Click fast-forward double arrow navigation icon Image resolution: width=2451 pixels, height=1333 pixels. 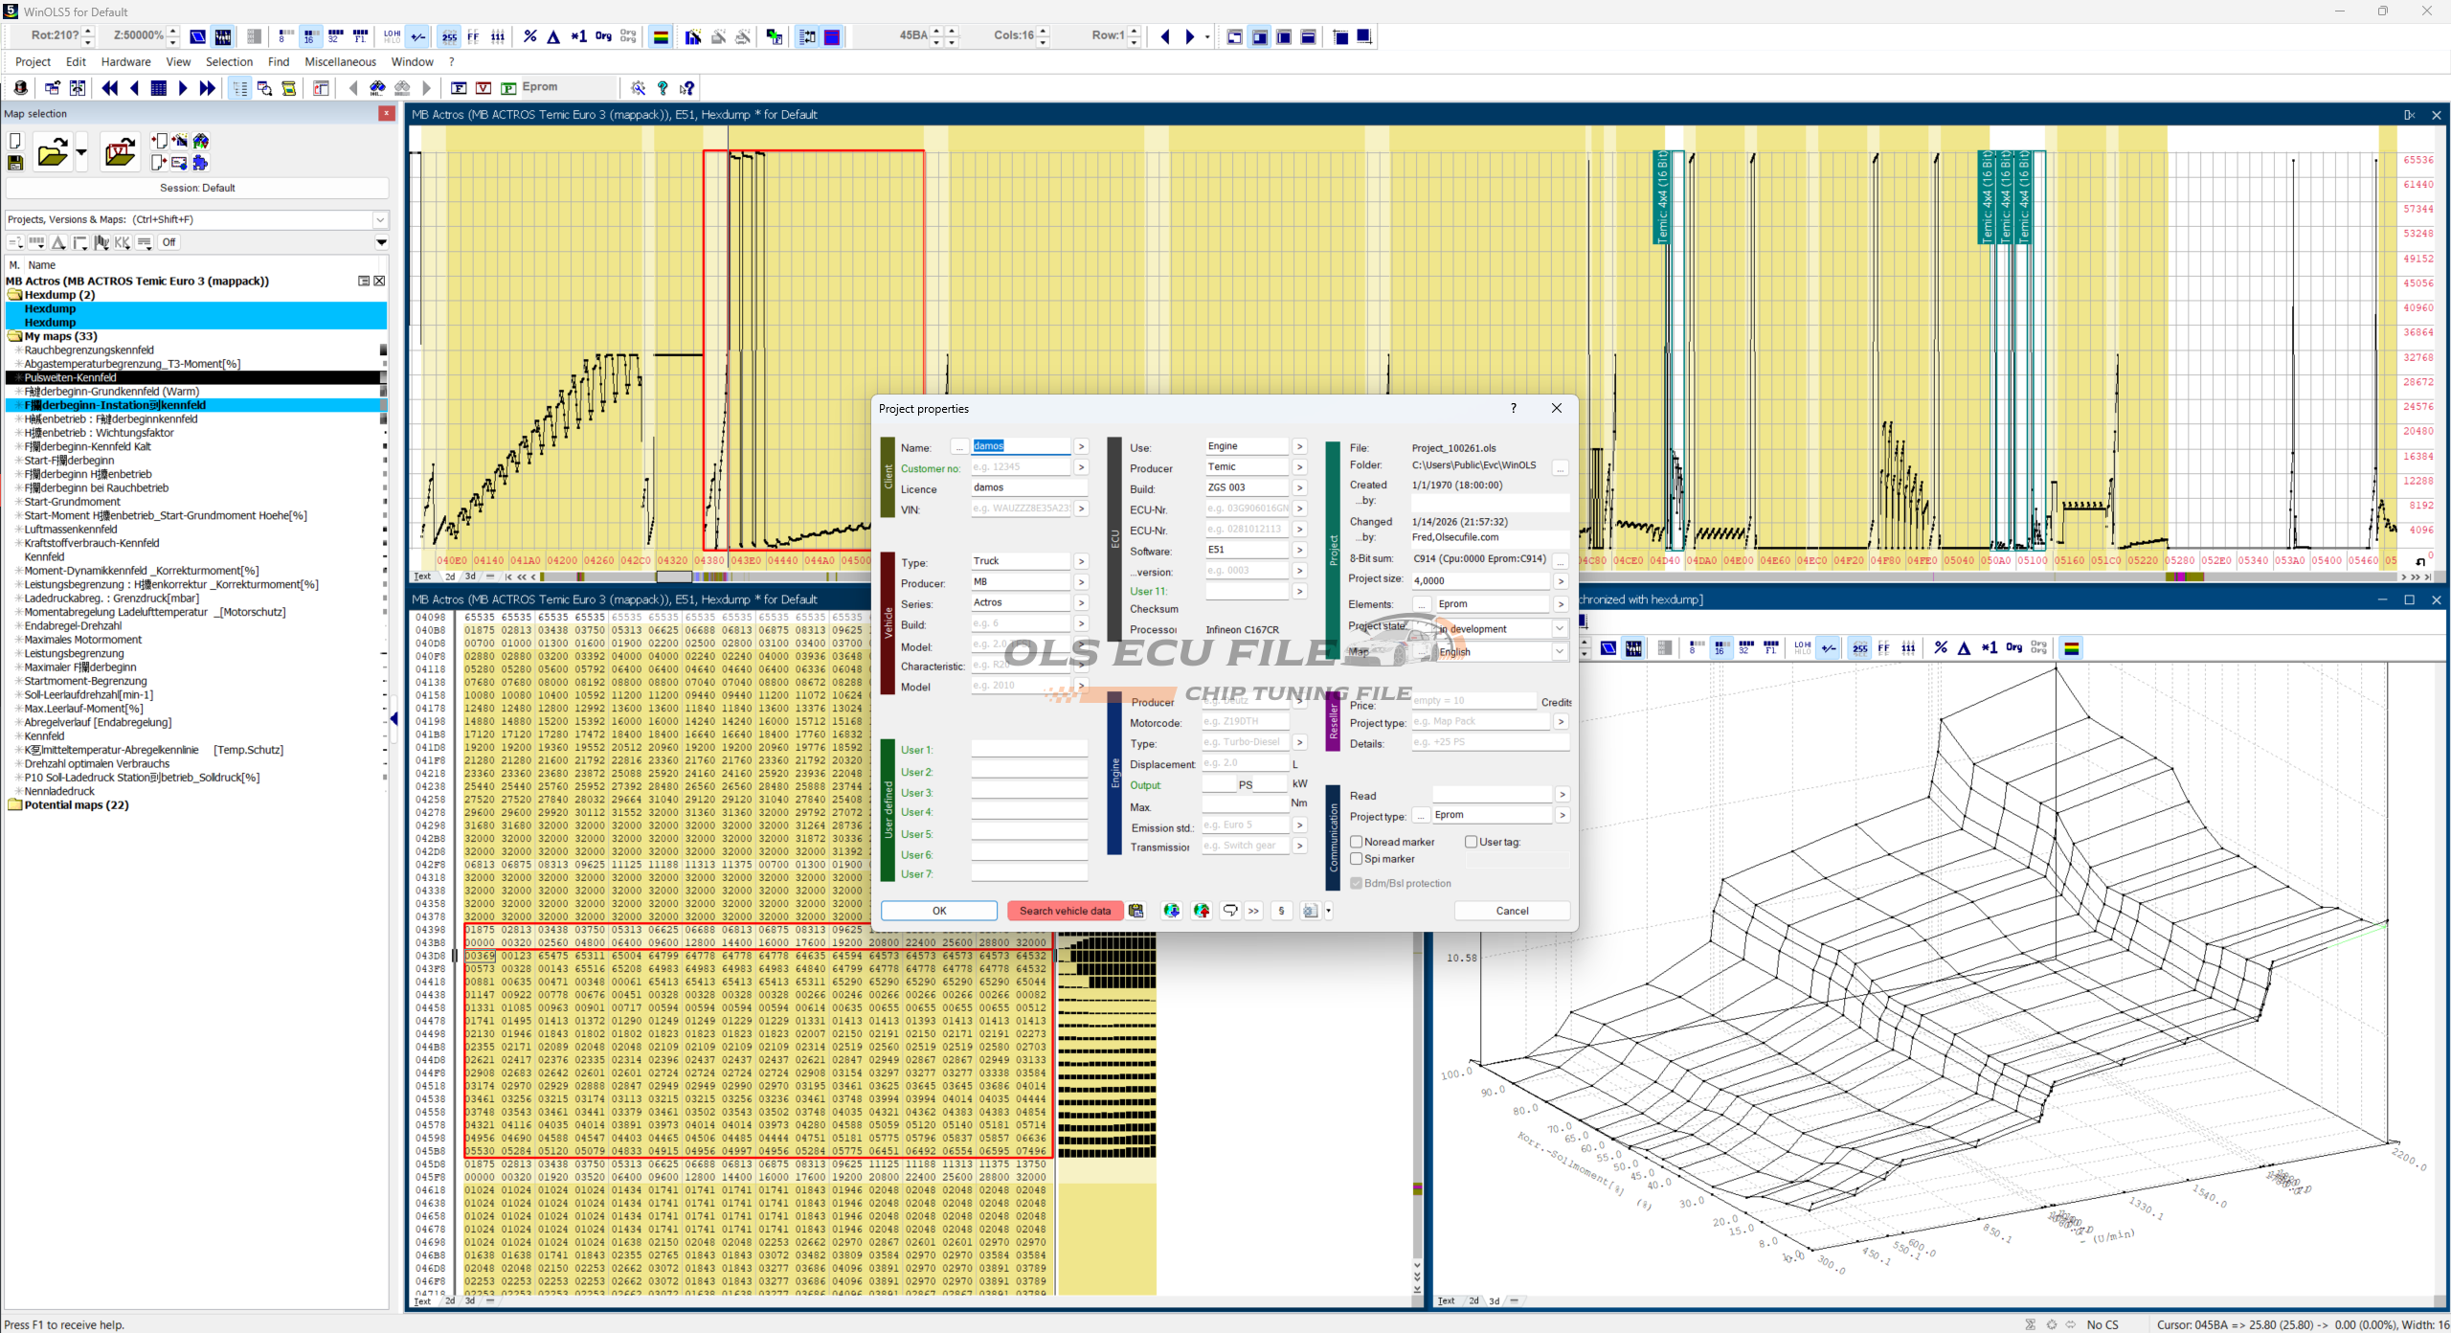point(207,88)
